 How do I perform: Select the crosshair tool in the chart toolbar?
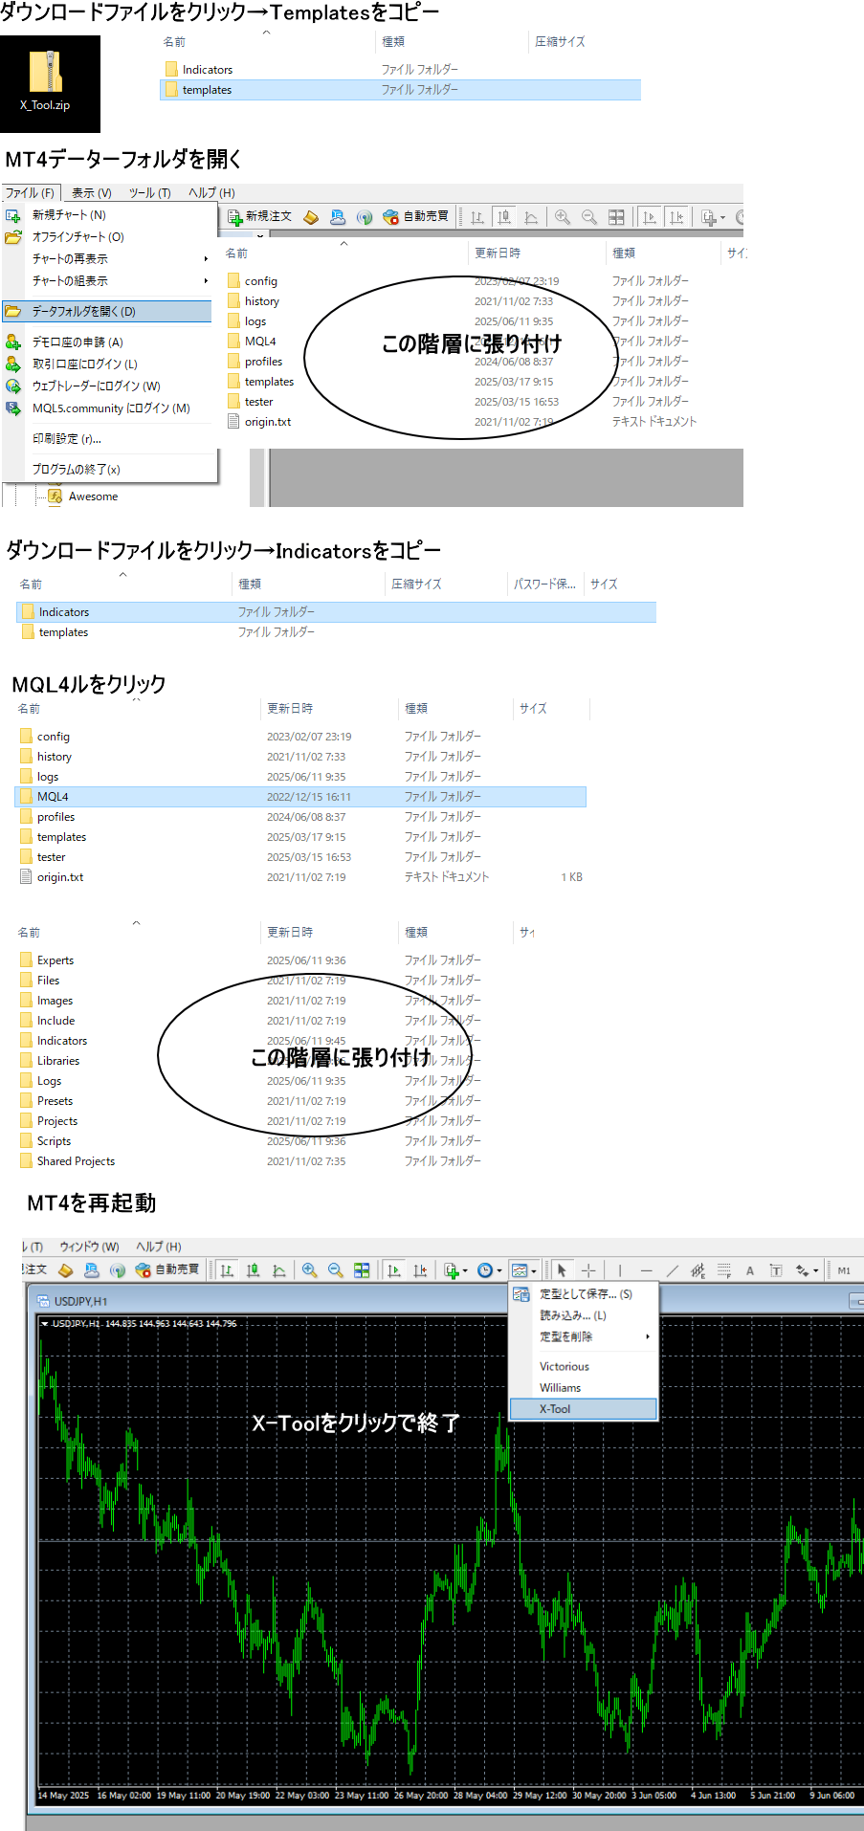588,1270
